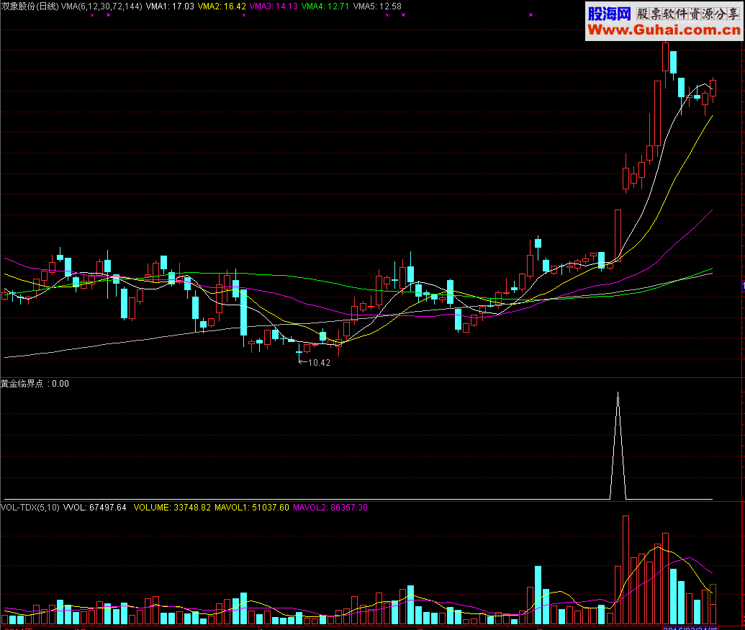The width and height of the screenshot is (745, 630).
Task: Select the VVOL: 67497.64 value
Action: (95, 508)
